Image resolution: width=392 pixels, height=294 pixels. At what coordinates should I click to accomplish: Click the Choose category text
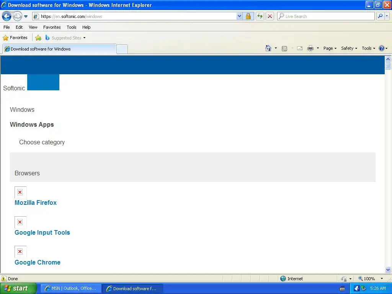(x=42, y=142)
